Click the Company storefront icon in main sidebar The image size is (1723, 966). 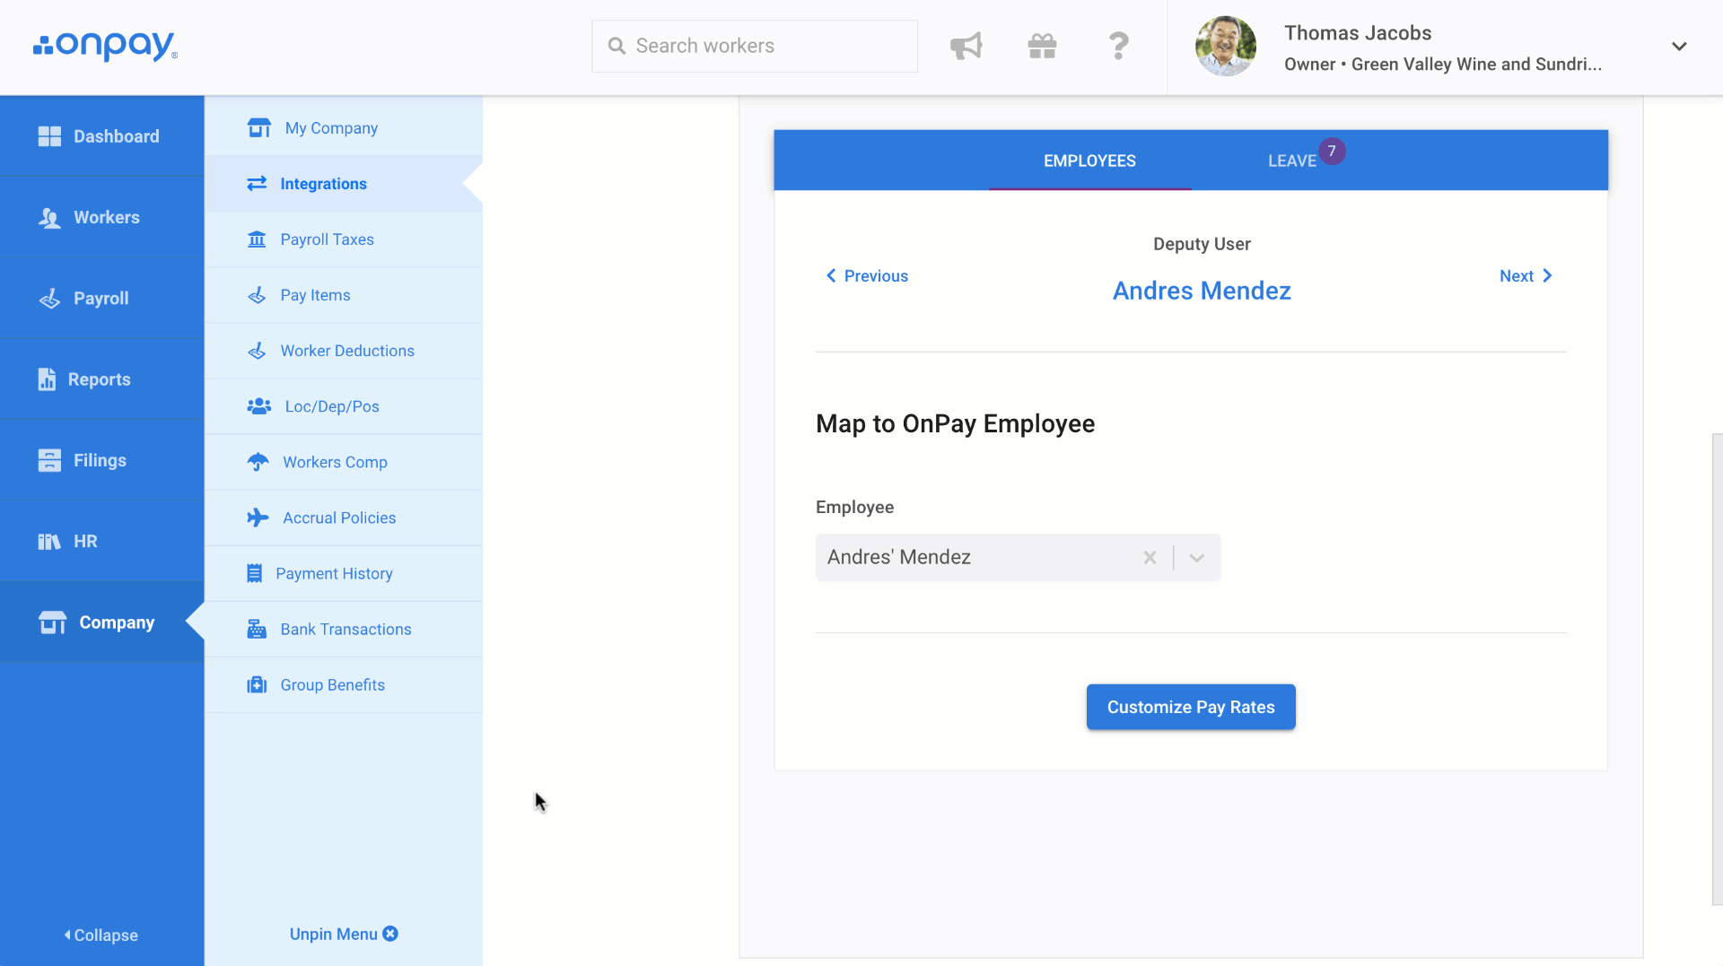pos(52,622)
